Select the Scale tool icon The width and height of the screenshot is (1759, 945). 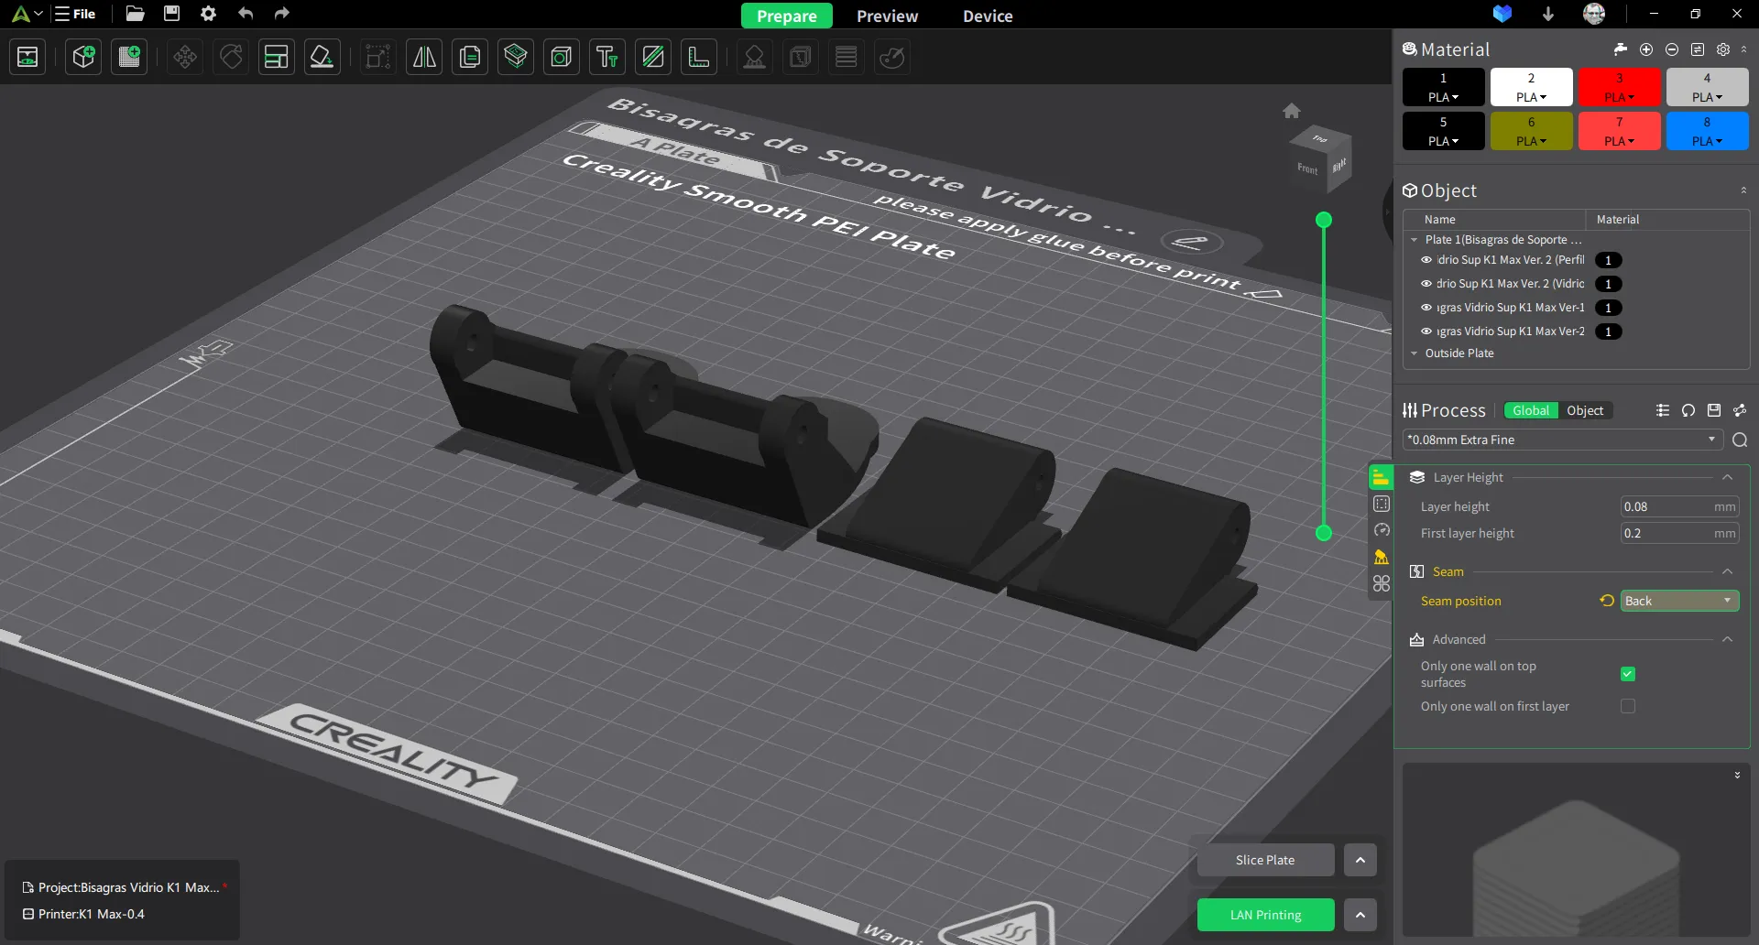click(x=377, y=58)
